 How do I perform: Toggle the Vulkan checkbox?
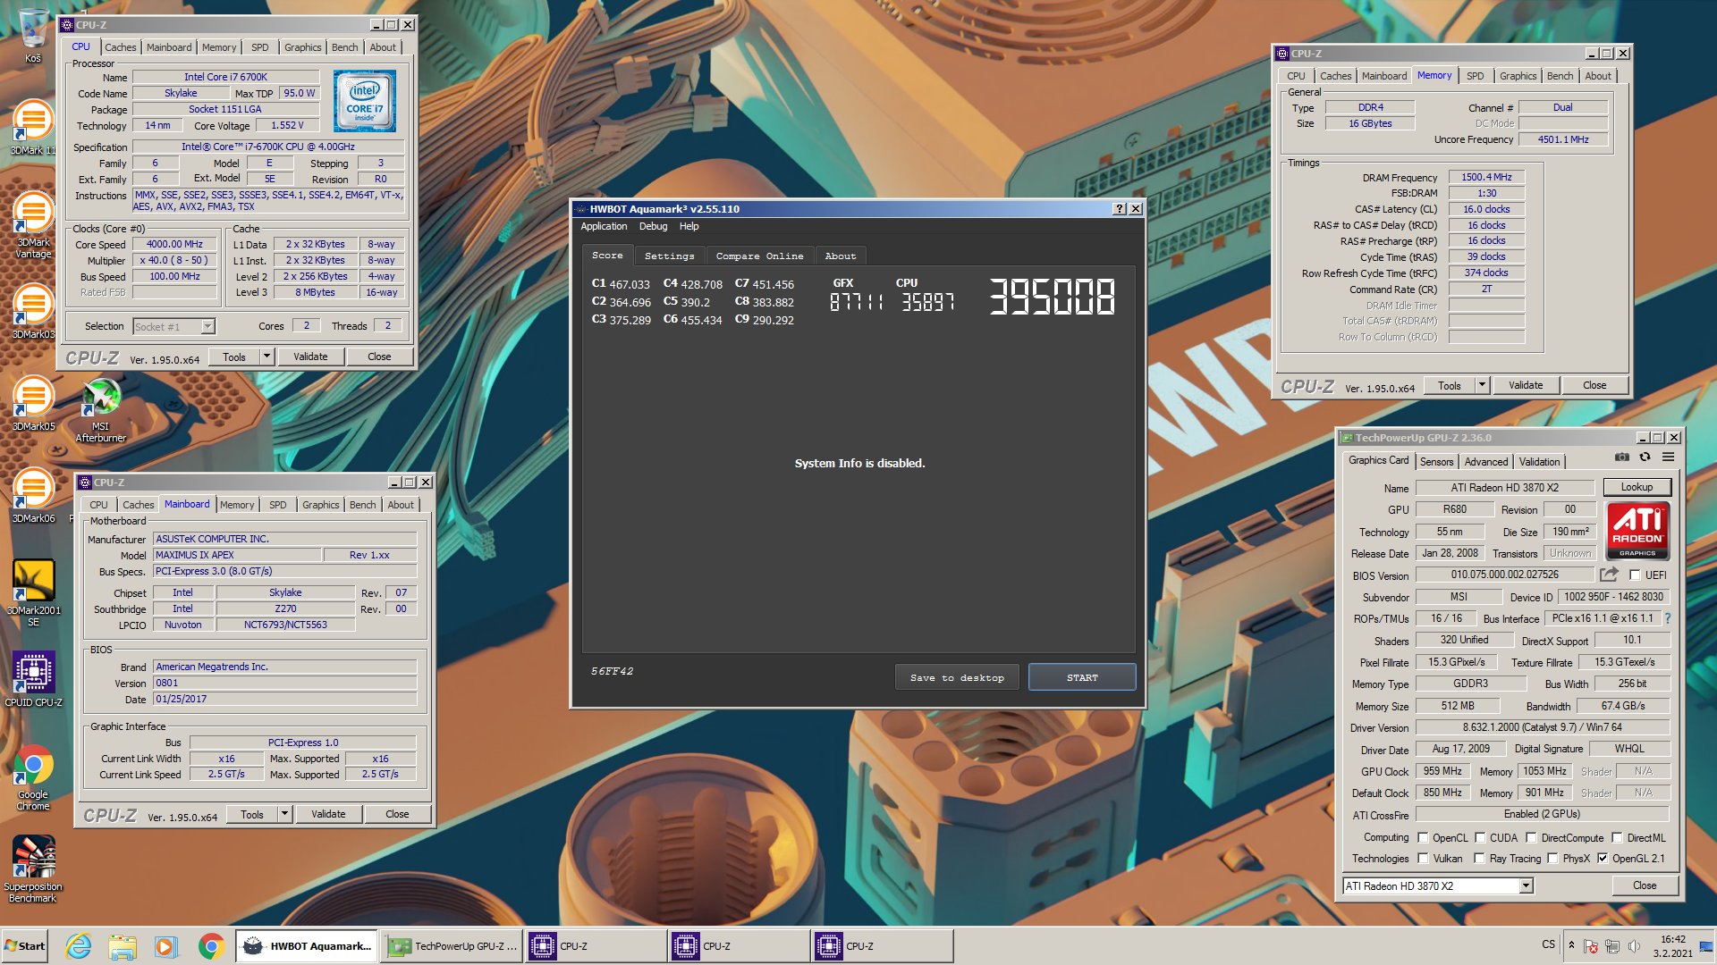(x=1423, y=859)
